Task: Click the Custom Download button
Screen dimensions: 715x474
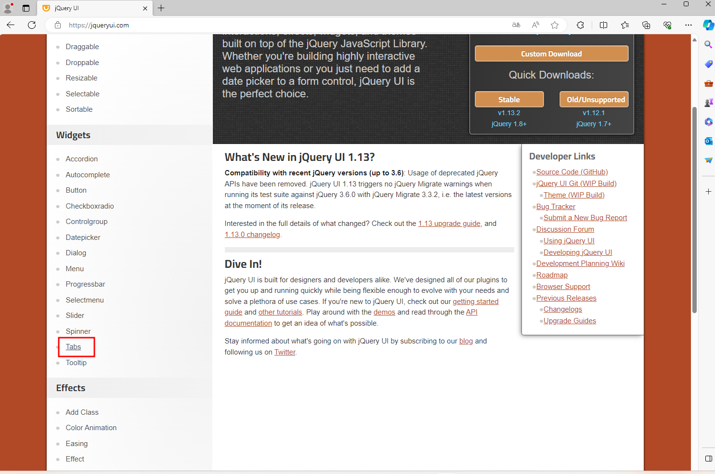Action: tap(551, 53)
